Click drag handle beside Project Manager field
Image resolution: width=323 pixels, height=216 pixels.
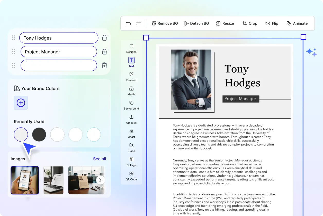coord(13,52)
